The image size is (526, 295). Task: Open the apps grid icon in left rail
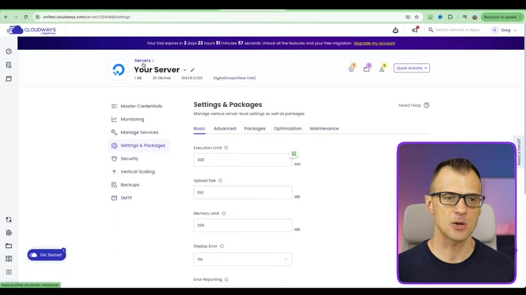pos(9,272)
